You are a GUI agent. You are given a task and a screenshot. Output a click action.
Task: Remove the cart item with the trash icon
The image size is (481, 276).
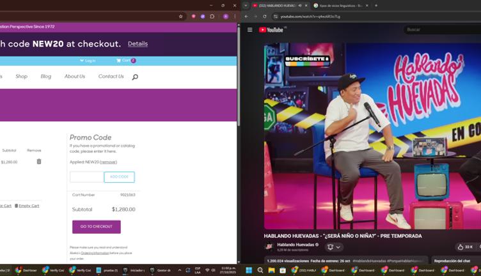(39, 162)
